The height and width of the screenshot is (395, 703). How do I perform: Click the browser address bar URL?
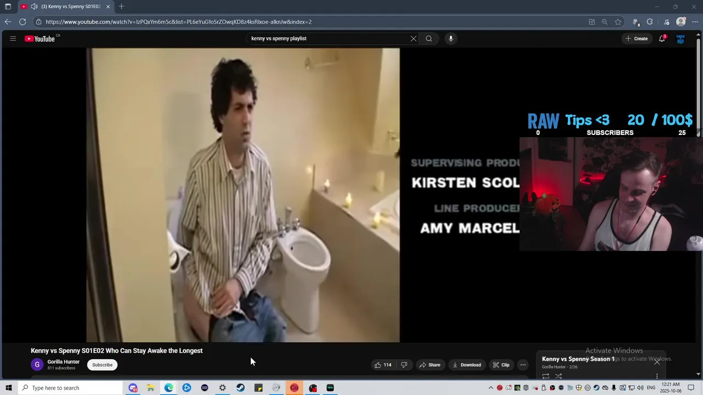pyautogui.click(x=178, y=22)
